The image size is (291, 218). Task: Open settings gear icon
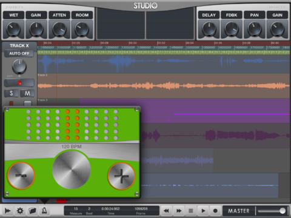click(x=20, y=211)
